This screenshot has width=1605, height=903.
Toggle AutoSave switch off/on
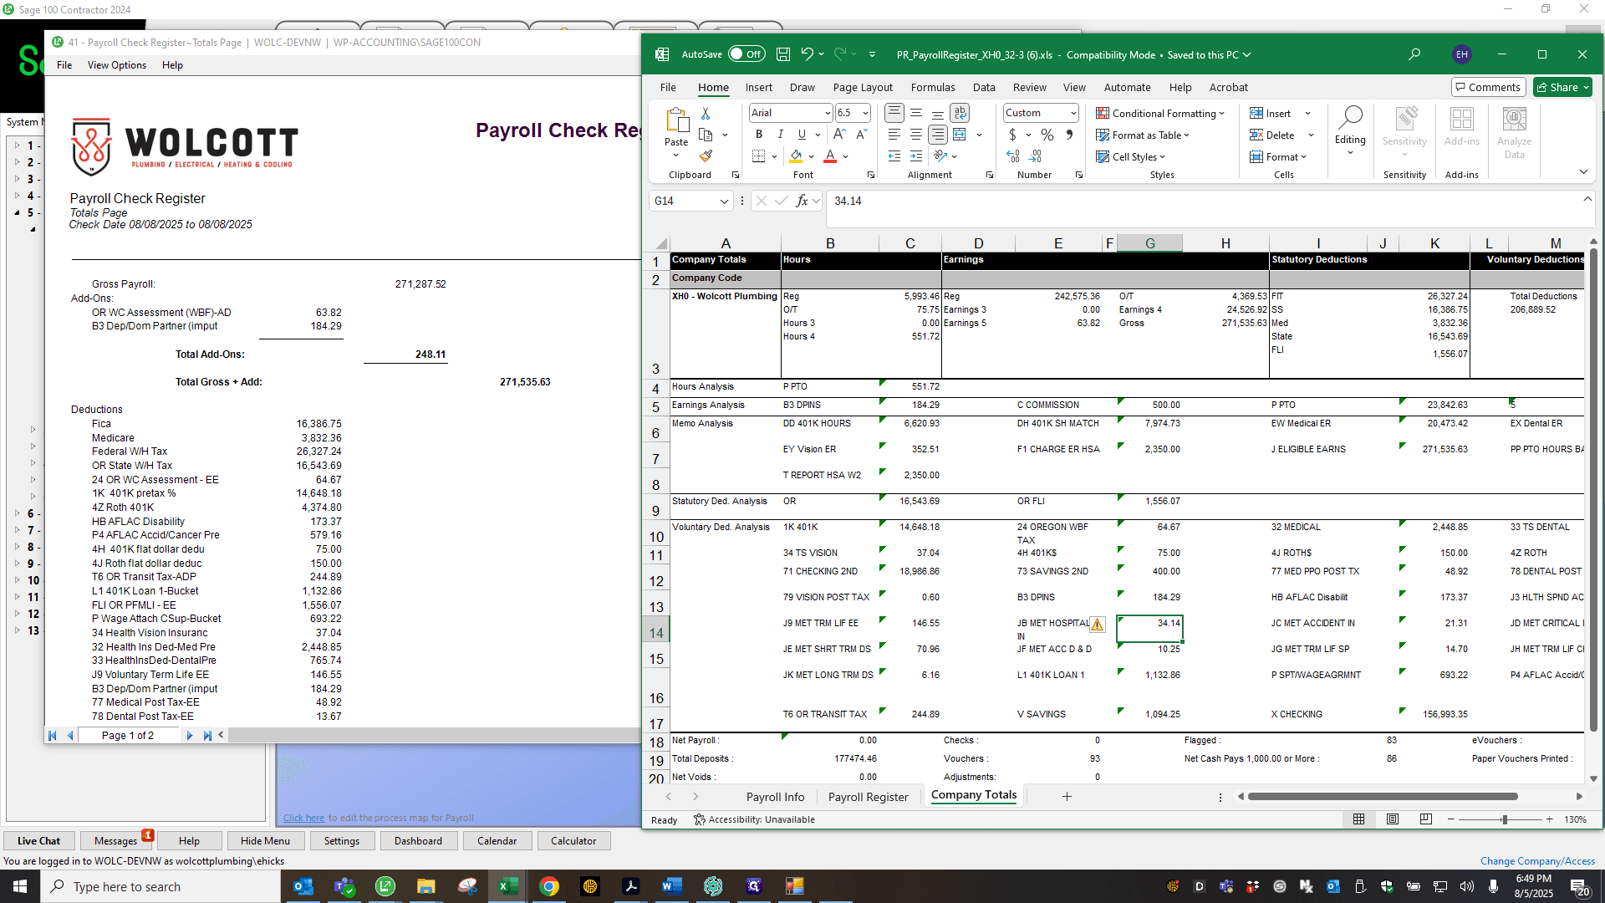click(x=746, y=54)
